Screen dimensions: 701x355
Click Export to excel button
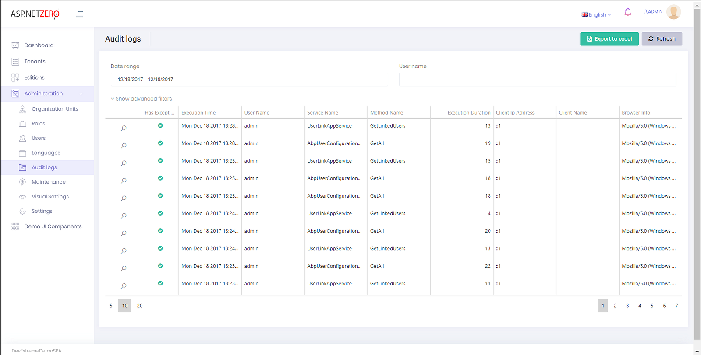pyautogui.click(x=609, y=39)
